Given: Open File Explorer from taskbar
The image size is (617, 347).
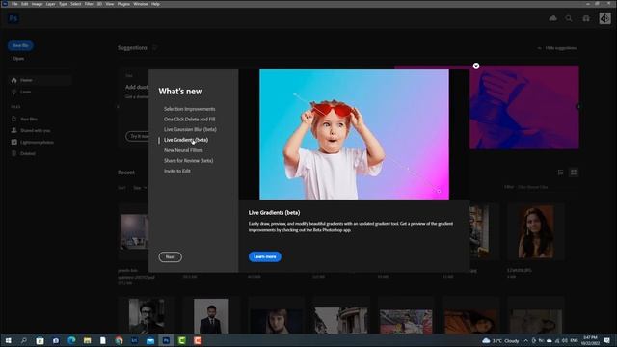Looking at the screenshot, I should point(88,340).
